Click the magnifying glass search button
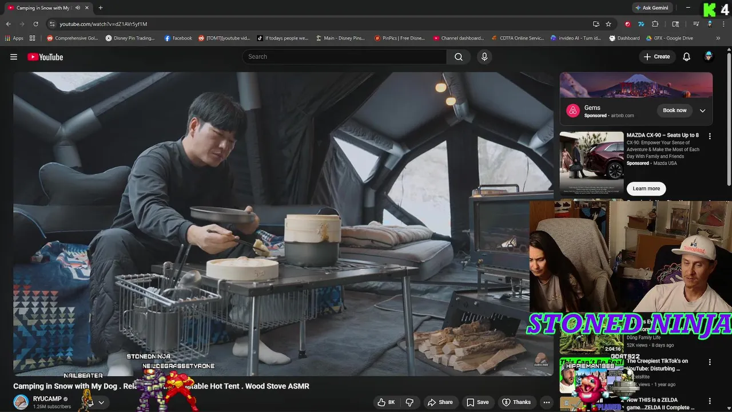 pos(459,57)
